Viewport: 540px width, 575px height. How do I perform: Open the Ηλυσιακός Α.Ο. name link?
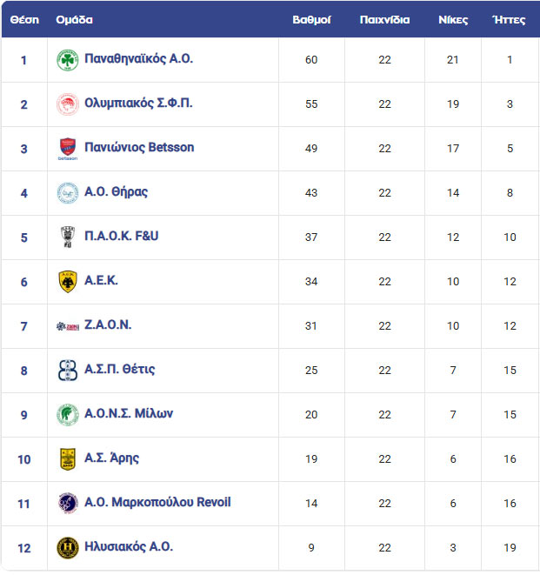[x=129, y=546]
